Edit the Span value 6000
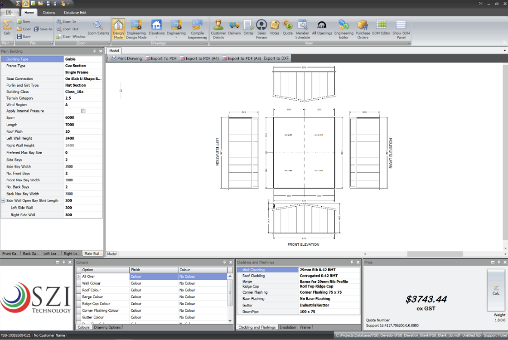508x340 pixels. click(83, 118)
